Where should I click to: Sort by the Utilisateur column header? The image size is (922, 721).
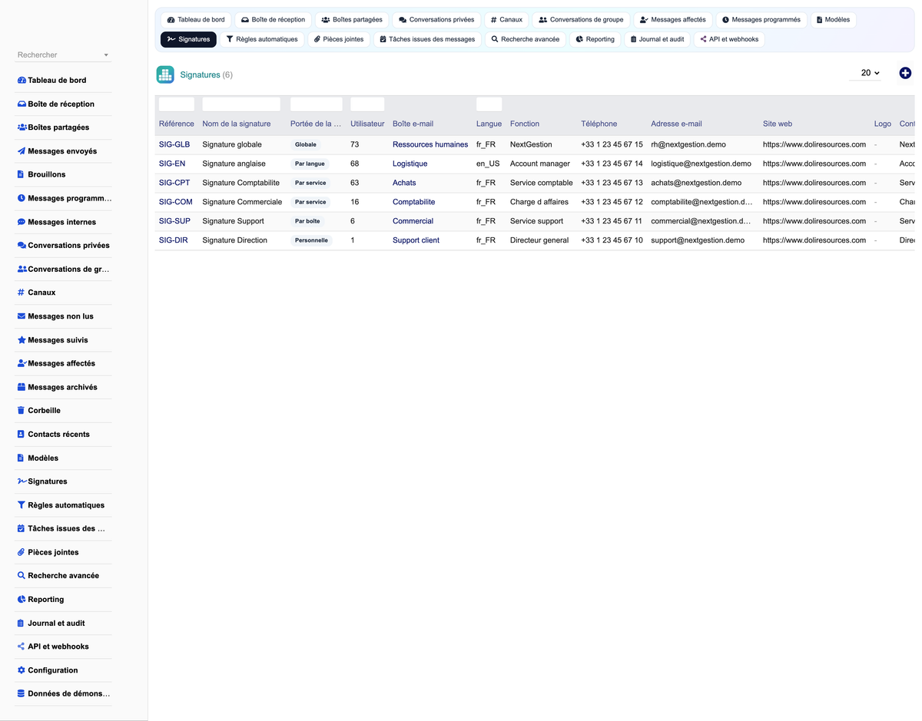(x=367, y=124)
